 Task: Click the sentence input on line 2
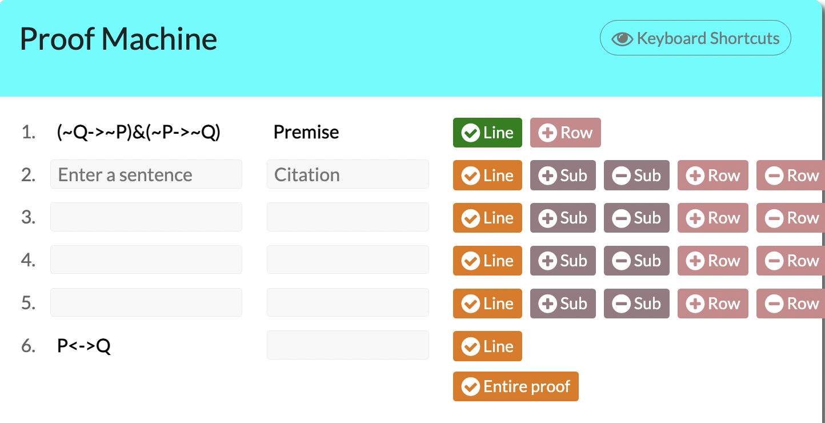click(146, 174)
